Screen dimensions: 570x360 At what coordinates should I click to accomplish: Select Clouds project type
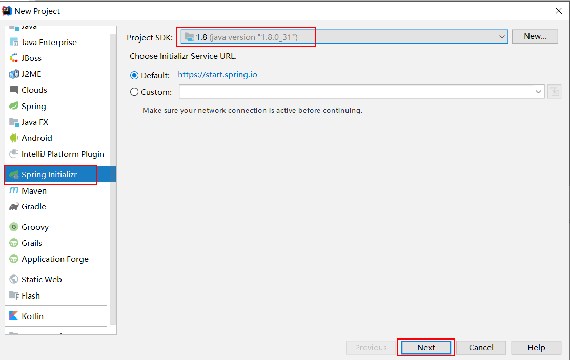point(34,90)
